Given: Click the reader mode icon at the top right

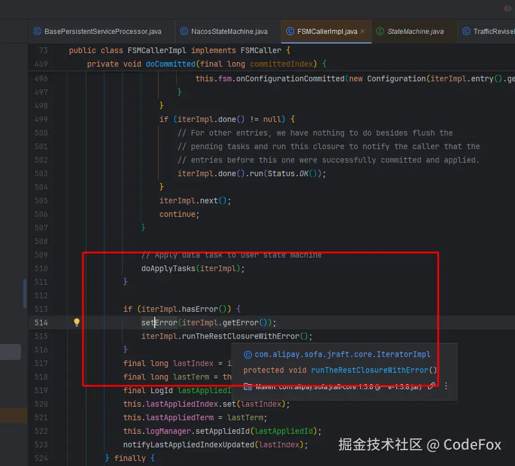Looking at the screenshot, I should pyautogui.click(x=507, y=8).
